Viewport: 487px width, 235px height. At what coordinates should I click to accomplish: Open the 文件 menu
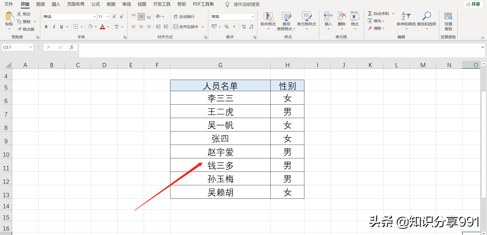pos(9,4)
